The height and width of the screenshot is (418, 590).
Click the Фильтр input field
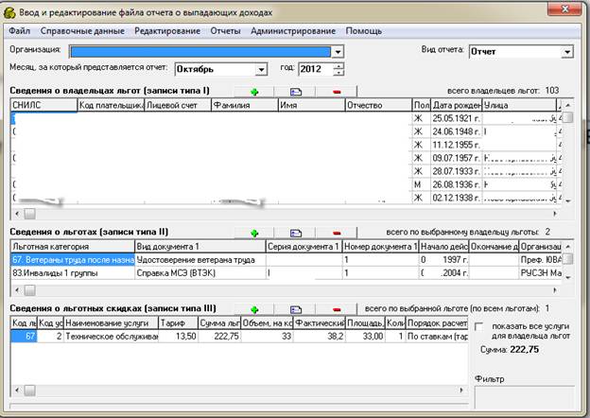coord(524,397)
